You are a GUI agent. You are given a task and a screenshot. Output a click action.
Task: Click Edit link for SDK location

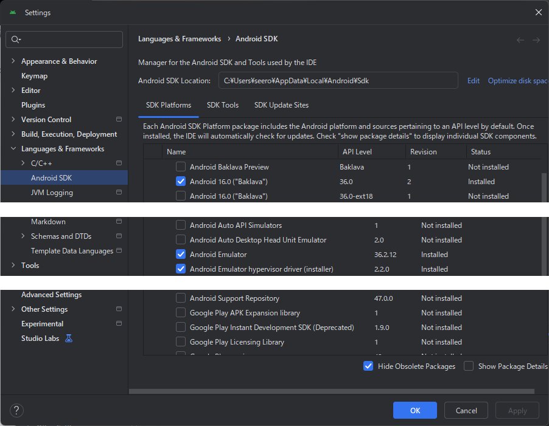pos(474,81)
